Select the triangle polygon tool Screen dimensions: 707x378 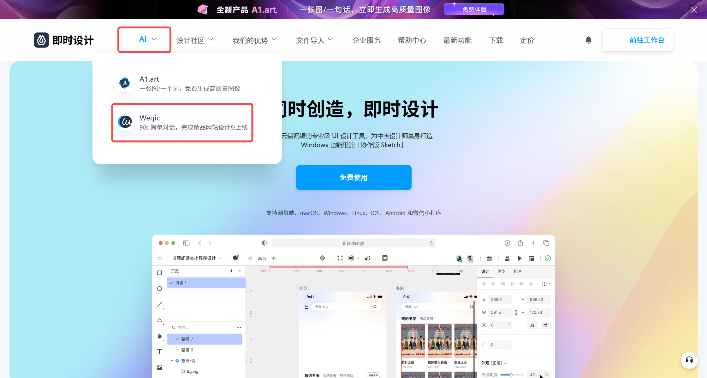coord(160,320)
